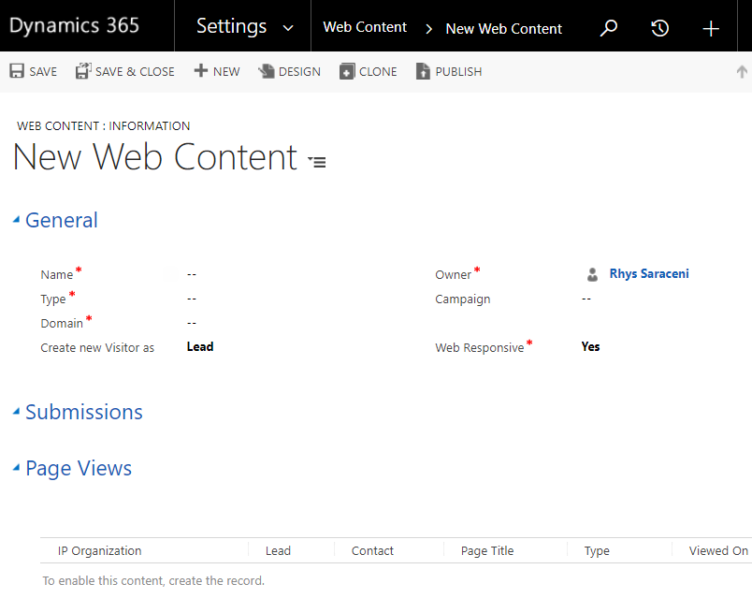This screenshot has width=752, height=613.
Task: Click the plus icon to create a record
Action: 710,28
